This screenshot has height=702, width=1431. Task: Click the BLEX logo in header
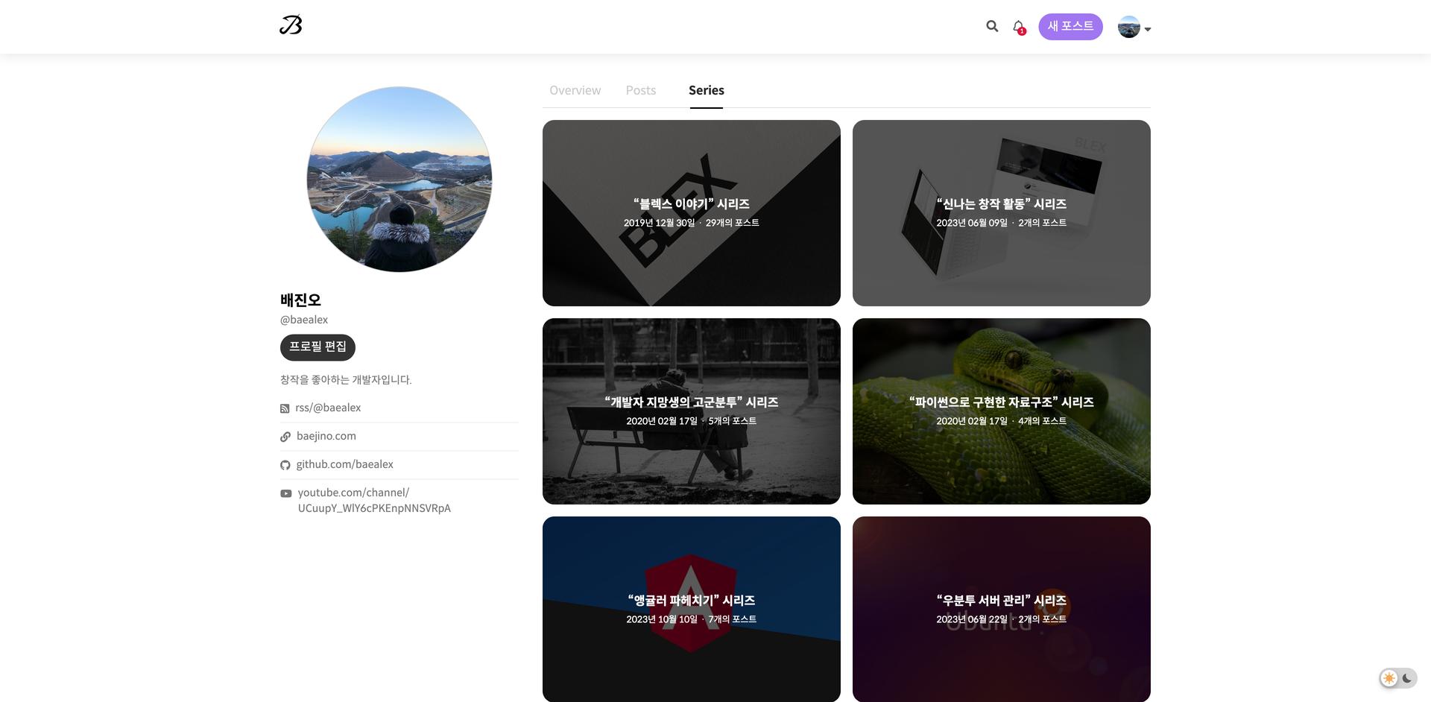pyautogui.click(x=291, y=26)
